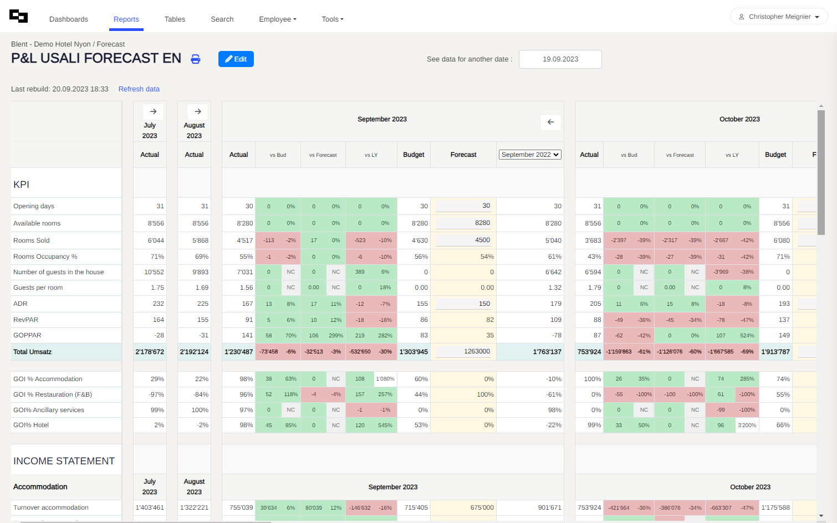Screen dimensions: 837x523
Task: Expand the Tools dropdown menu
Action: [333, 19]
